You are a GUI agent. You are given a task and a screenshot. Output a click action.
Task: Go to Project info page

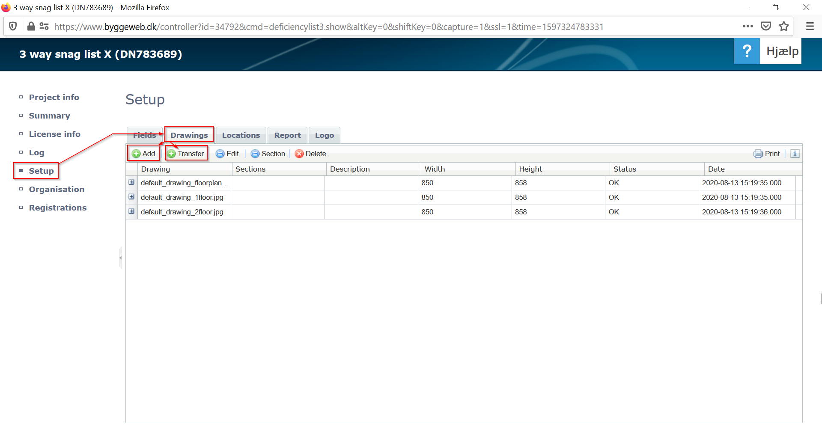(54, 97)
